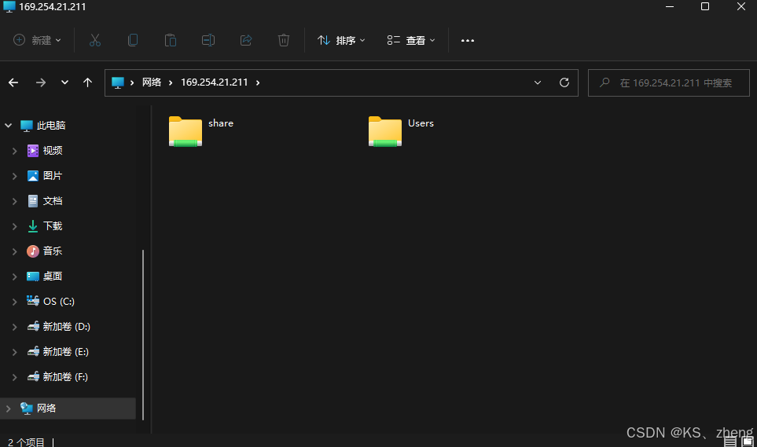Image resolution: width=757 pixels, height=447 pixels.
Task: Select 文档 in navigation pane
Action: point(52,201)
